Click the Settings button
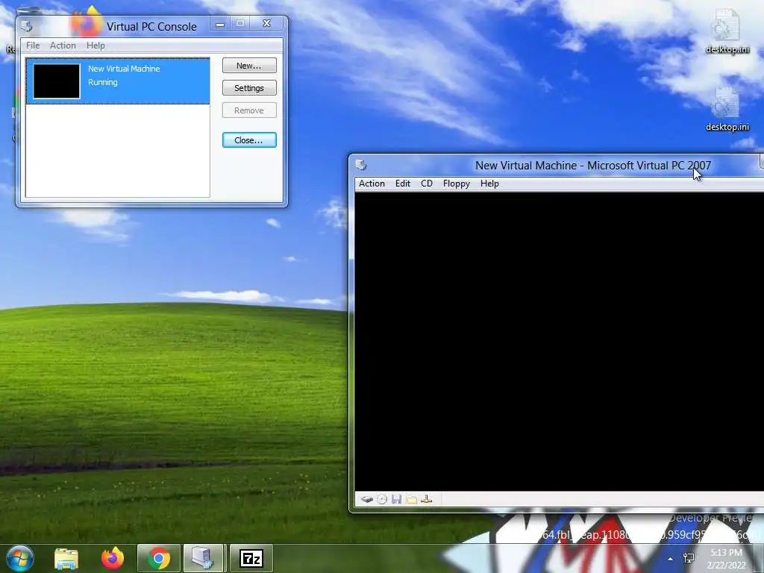764x573 pixels. click(249, 88)
